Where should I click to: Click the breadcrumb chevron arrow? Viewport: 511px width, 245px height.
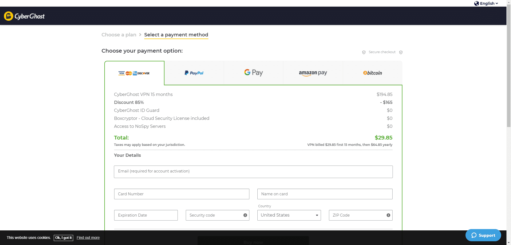[x=140, y=35]
